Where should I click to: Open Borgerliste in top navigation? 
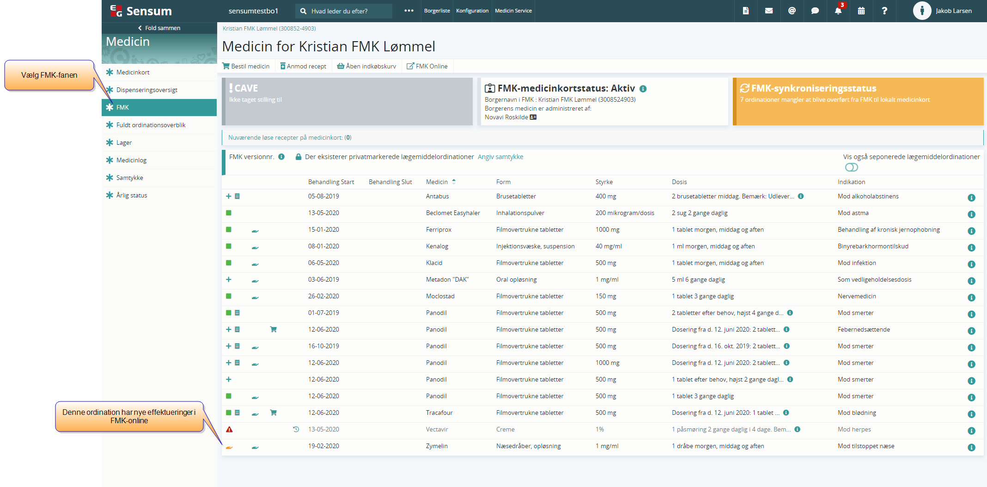point(437,11)
